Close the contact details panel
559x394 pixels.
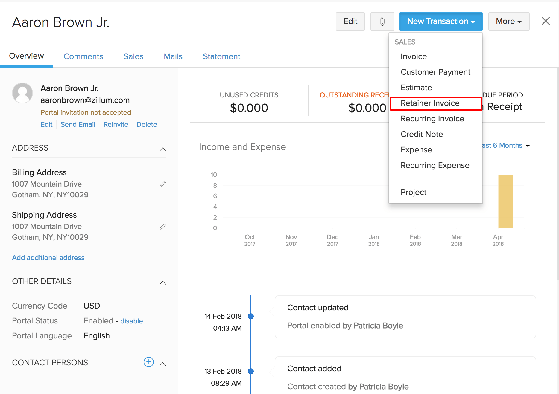[x=546, y=21]
